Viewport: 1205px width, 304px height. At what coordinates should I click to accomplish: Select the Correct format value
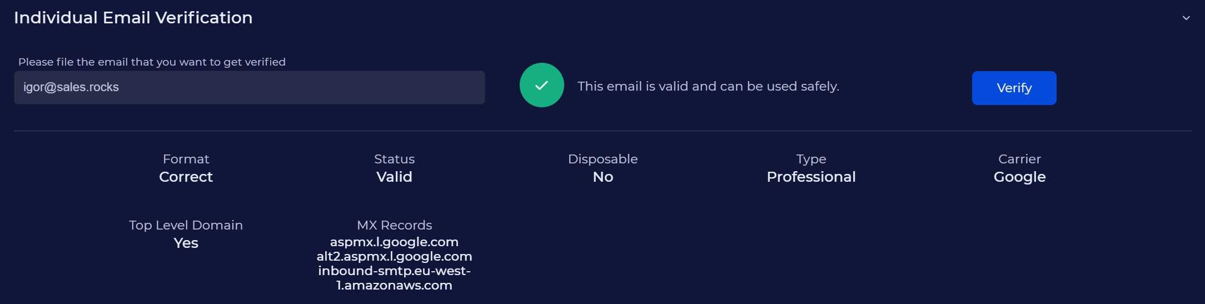pos(186,177)
